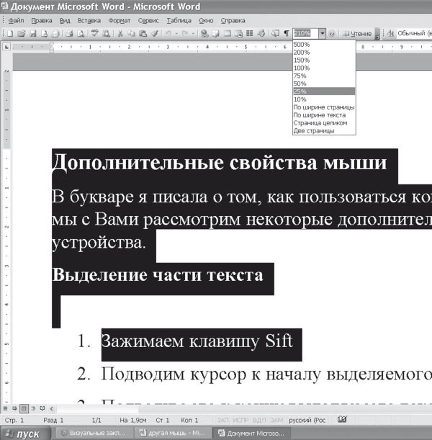Cut the selection with the scissors icon
This screenshot has width=432, height=440.
tap(120, 34)
